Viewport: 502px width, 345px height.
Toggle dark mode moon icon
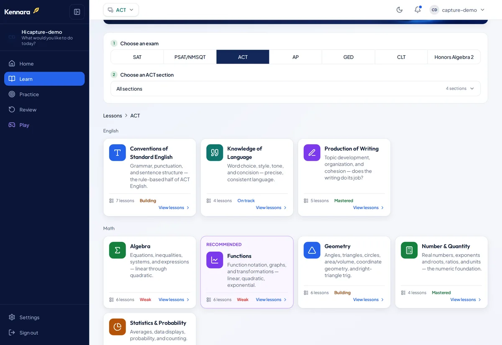pos(400,10)
